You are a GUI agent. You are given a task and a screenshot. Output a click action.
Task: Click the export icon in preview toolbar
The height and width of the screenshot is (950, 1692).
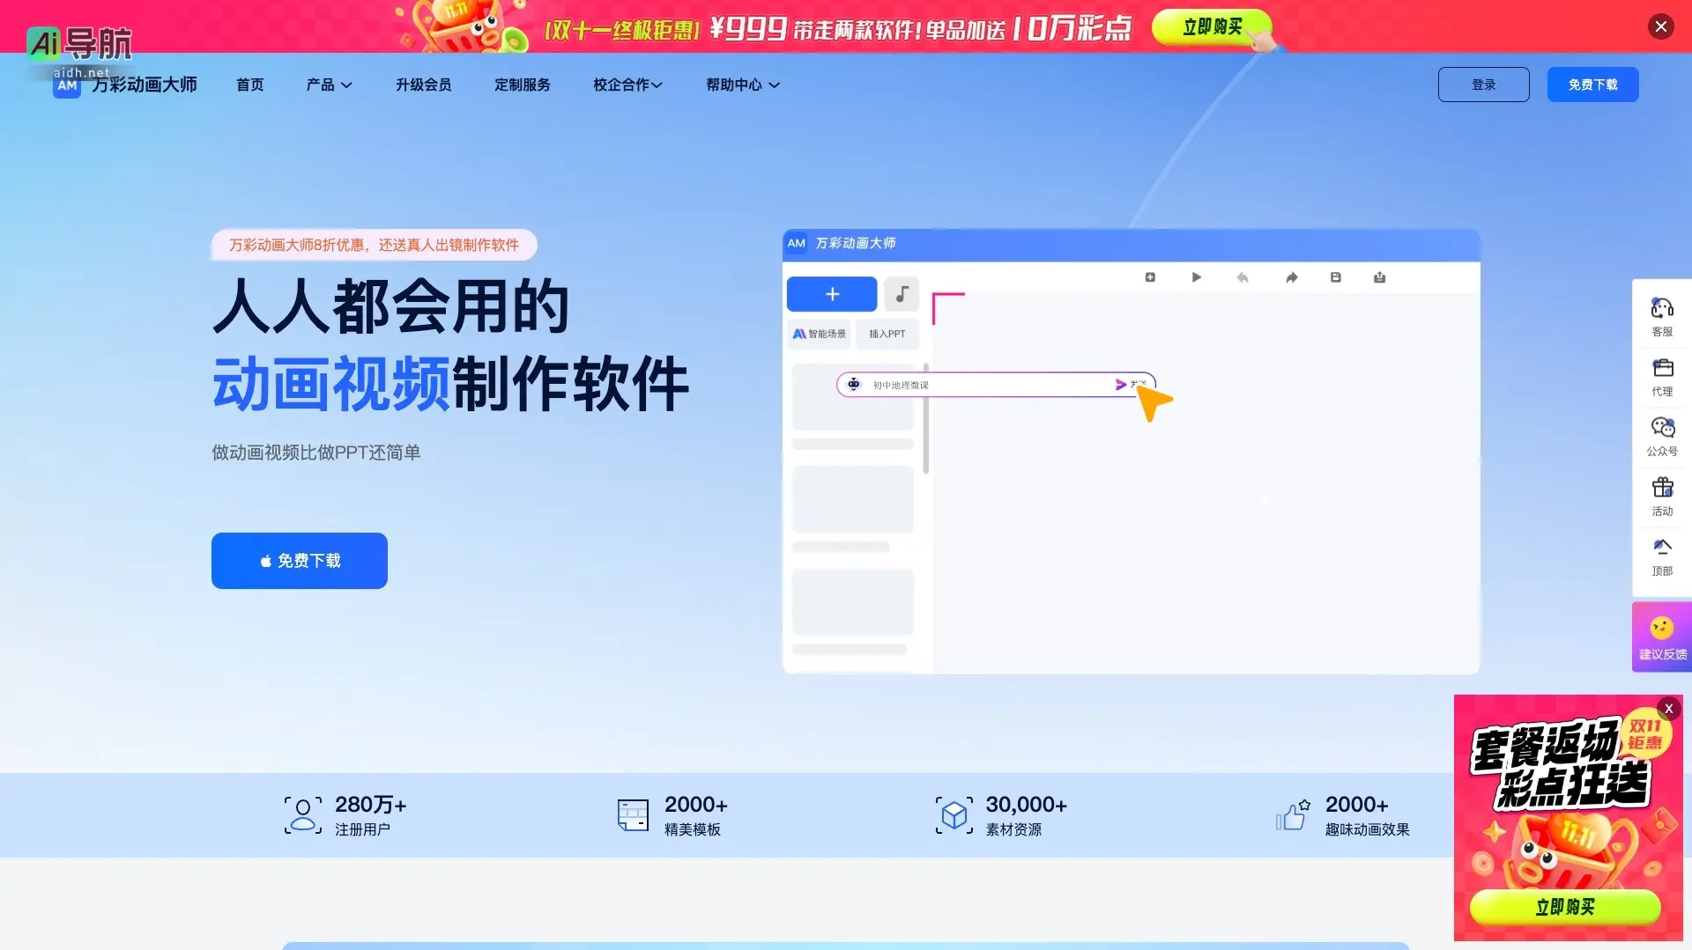click(x=1379, y=277)
